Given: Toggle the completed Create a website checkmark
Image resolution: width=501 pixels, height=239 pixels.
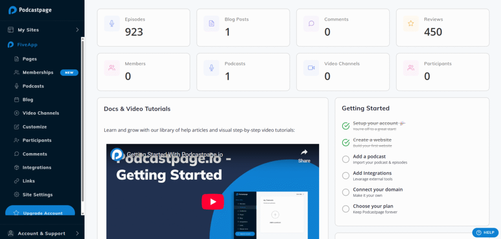Looking at the screenshot, I should tap(346, 143).
